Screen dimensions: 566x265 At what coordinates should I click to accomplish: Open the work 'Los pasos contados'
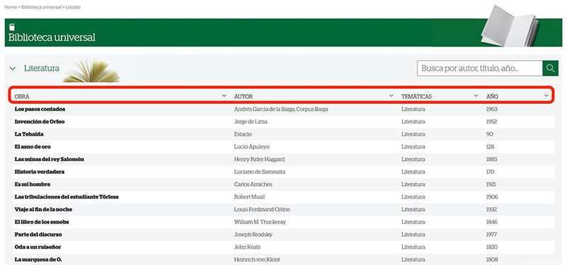pos(40,110)
